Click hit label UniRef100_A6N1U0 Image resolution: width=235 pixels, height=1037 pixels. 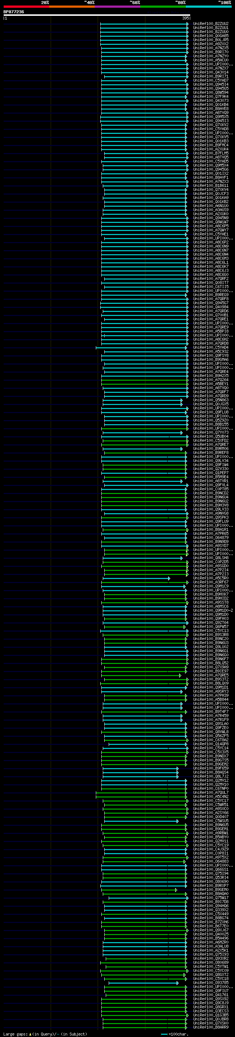coord(211,206)
